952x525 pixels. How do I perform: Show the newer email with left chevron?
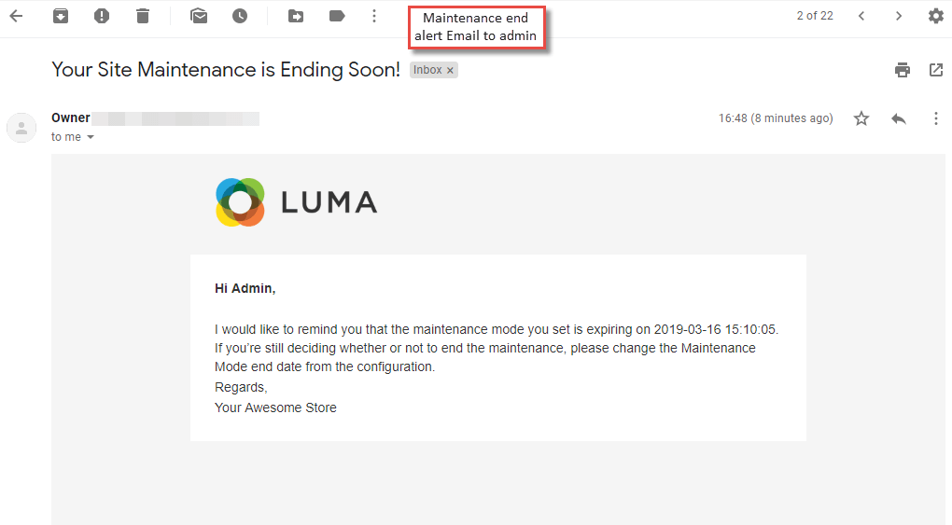coord(861,16)
